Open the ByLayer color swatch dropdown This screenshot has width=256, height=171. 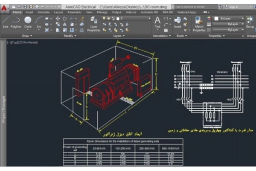(229, 18)
